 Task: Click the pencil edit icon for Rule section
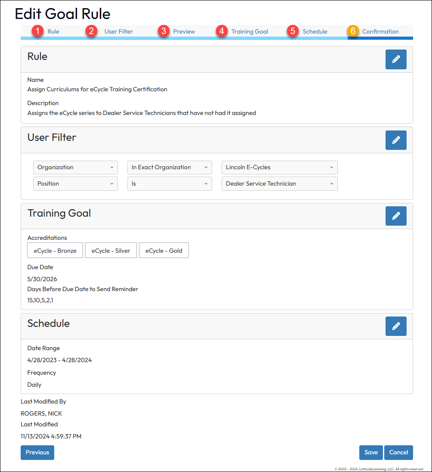tap(396, 59)
